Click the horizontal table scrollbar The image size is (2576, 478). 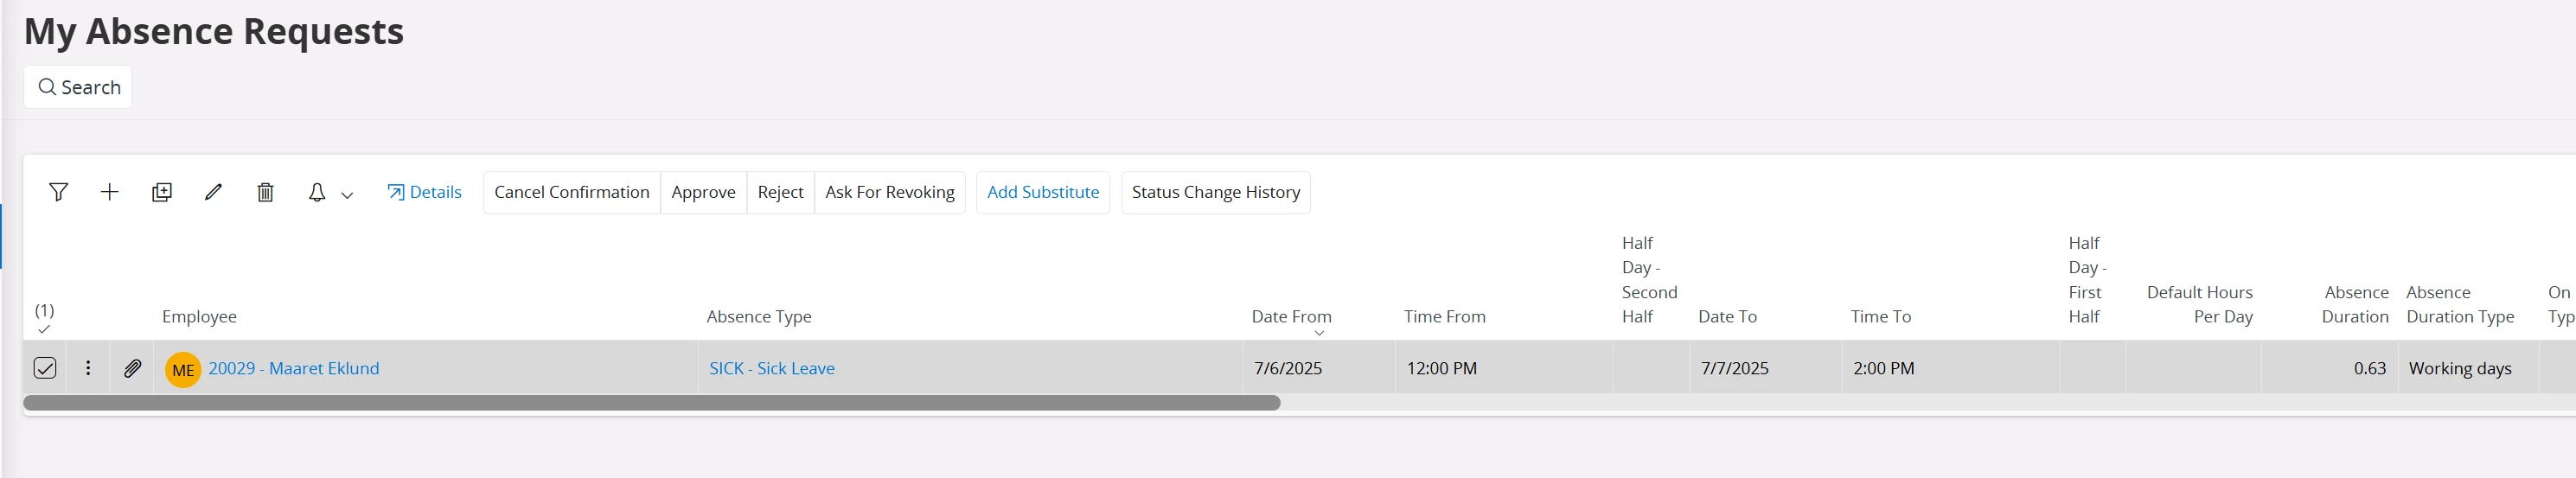pyautogui.click(x=651, y=403)
